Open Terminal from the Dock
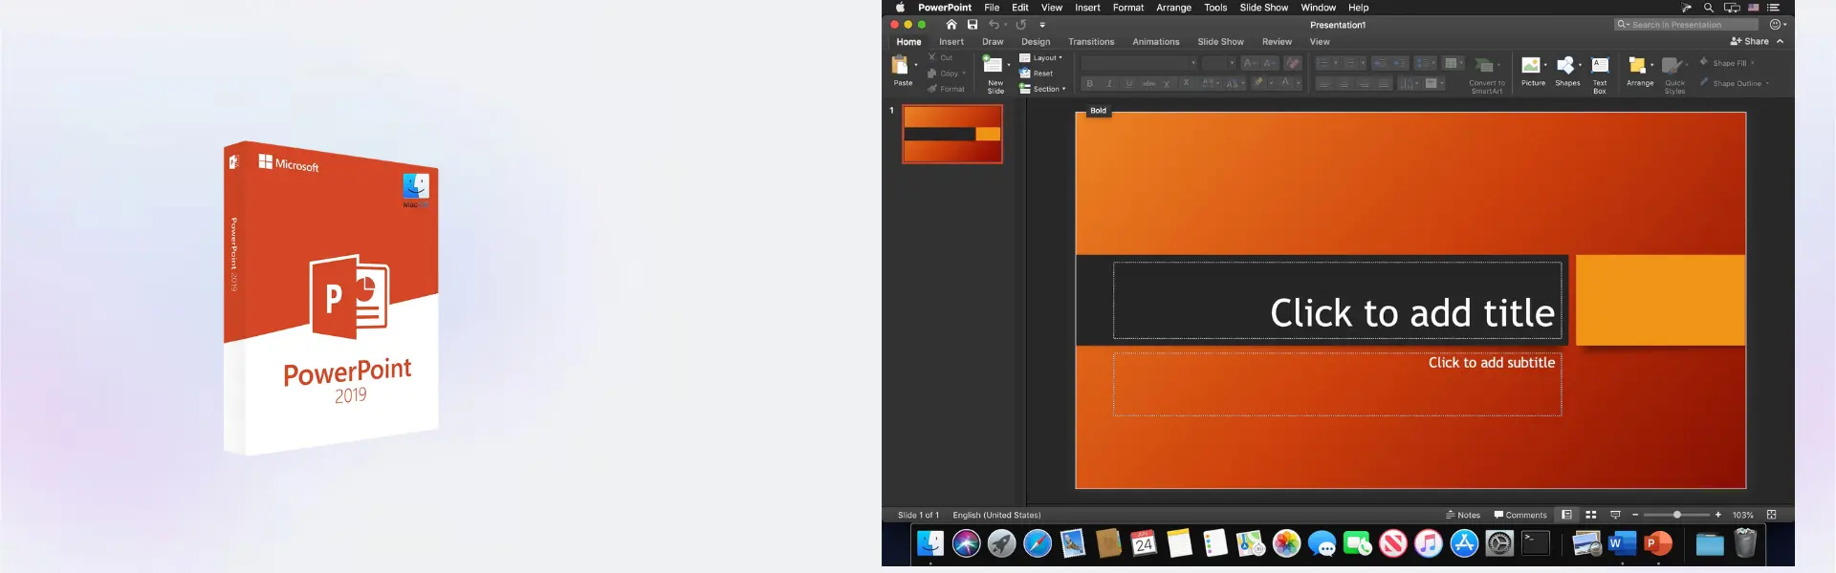This screenshot has height=573, width=1836. [1536, 543]
